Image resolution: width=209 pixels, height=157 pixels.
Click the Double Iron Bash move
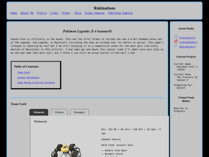(116, 150)
